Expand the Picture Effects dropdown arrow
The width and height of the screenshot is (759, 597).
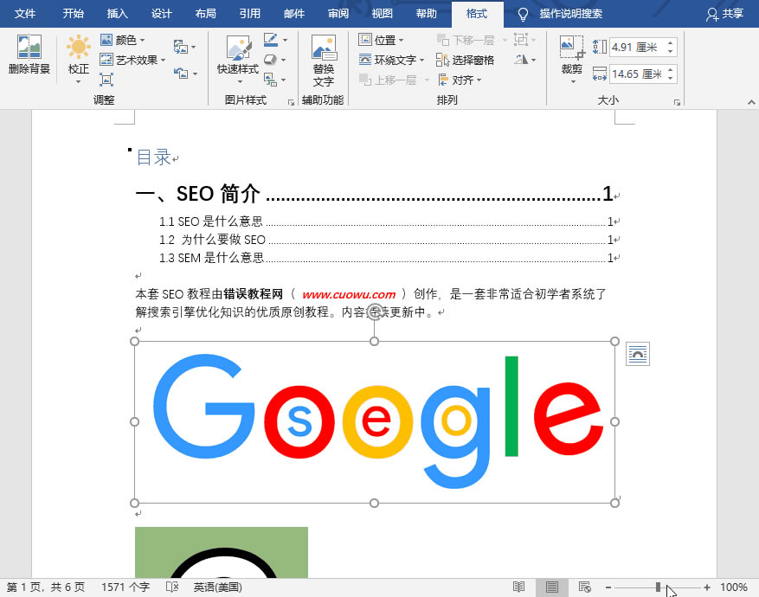(x=283, y=60)
